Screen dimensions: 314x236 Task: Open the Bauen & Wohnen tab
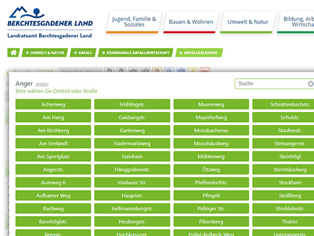[191, 22]
